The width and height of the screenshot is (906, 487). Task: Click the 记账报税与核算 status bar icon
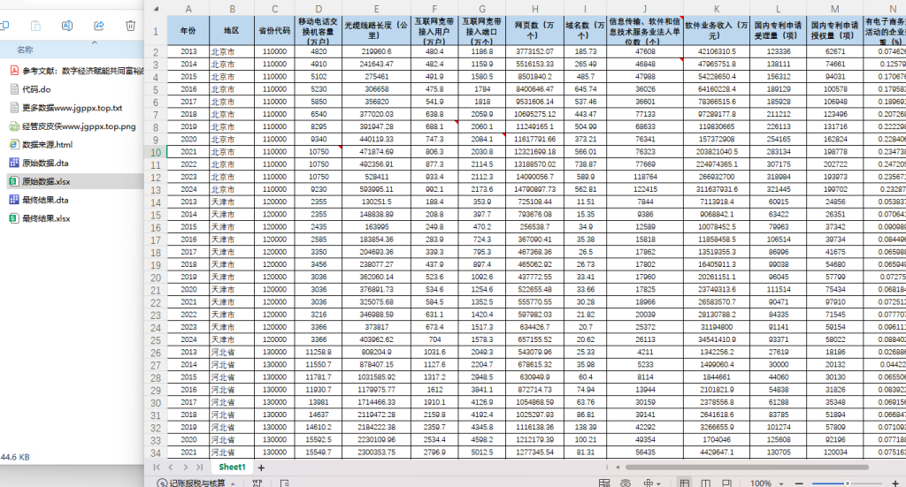click(x=162, y=483)
